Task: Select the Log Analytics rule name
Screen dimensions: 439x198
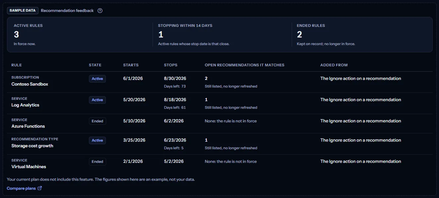Action: coord(25,105)
